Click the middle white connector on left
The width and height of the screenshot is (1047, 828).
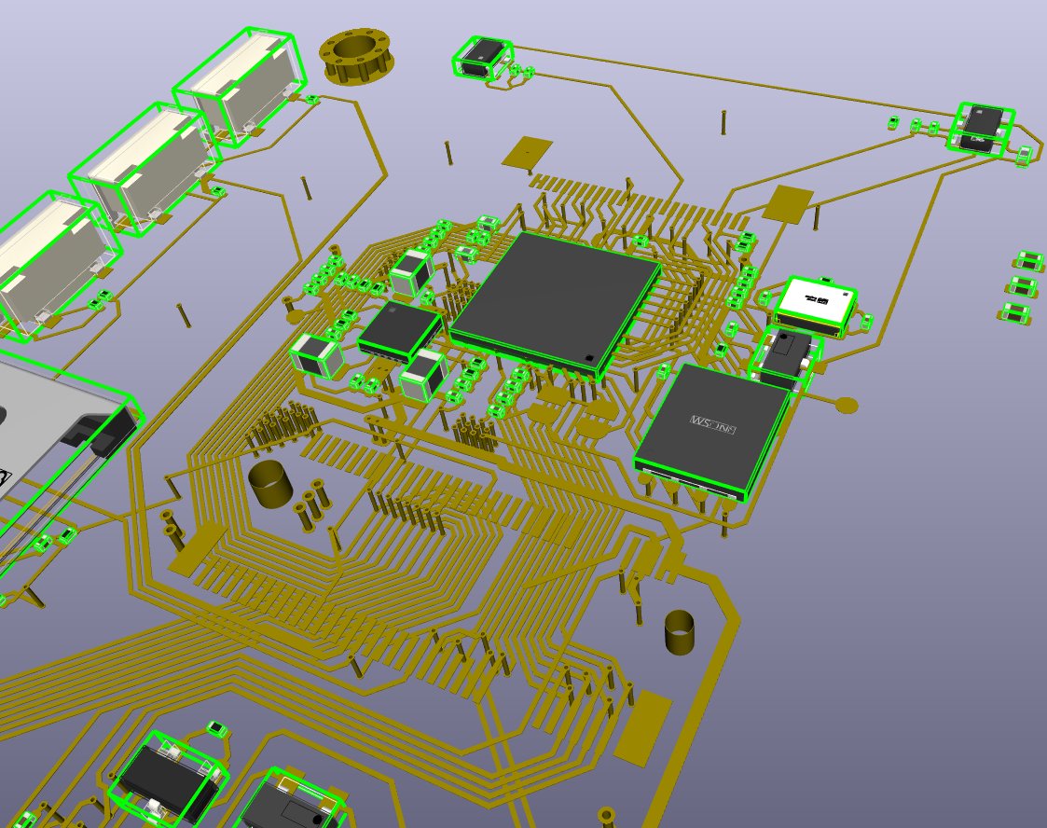[x=144, y=167]
